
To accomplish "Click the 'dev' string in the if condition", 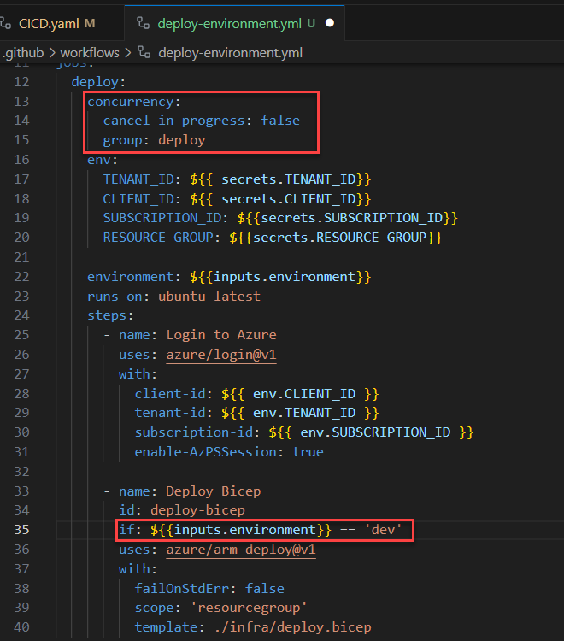I will 383,530.
